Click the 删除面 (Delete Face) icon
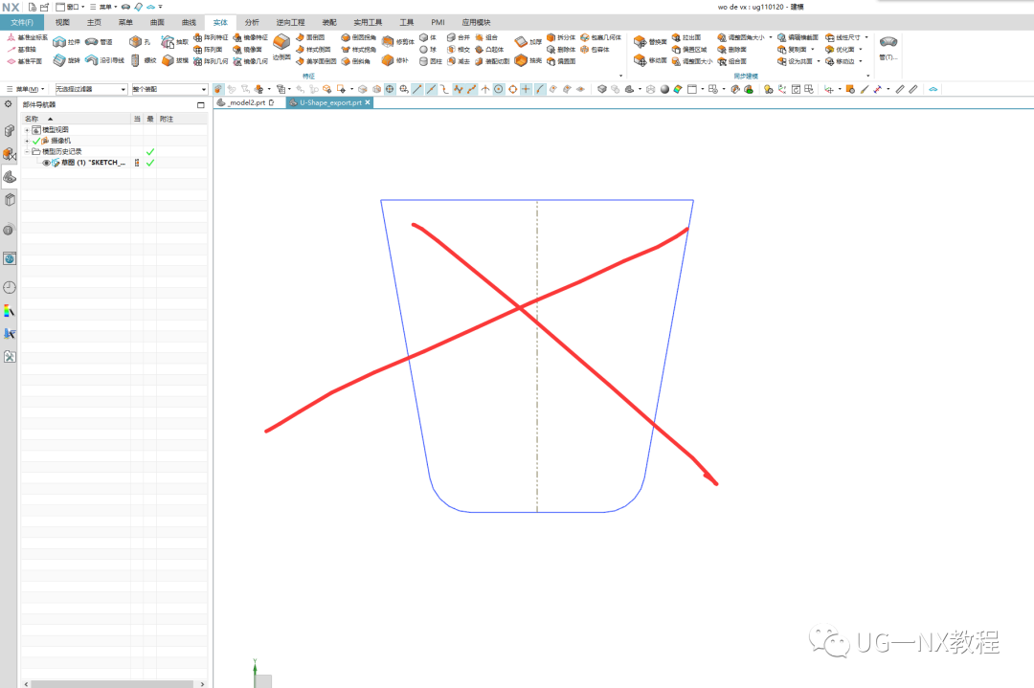1034x688 pixels. 722,50
